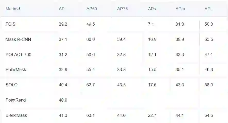This screenshot has height=123, width=228.
Task: Click the AP75 column header
Action: (122, 9)
